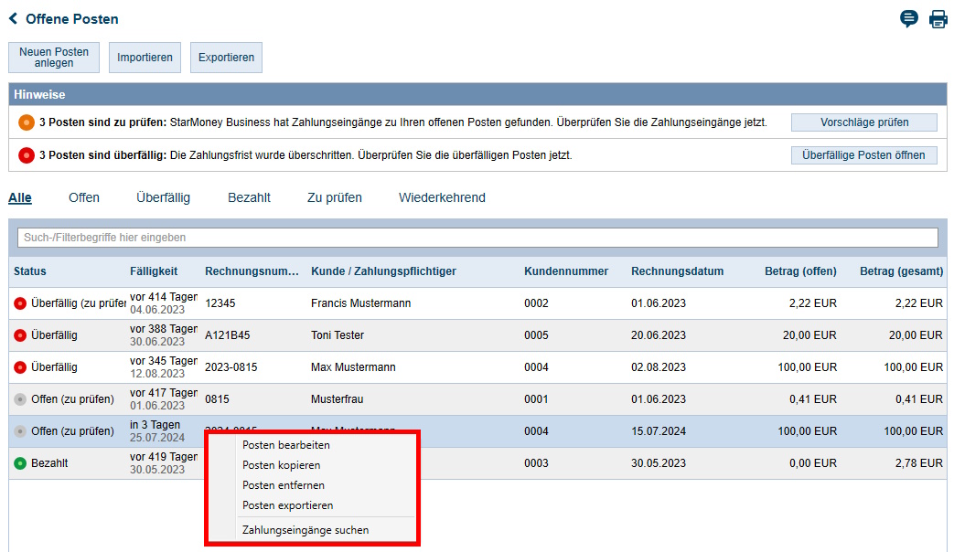Sort by Fälligkeit column header
954x552 pixels.
[154, 271]
